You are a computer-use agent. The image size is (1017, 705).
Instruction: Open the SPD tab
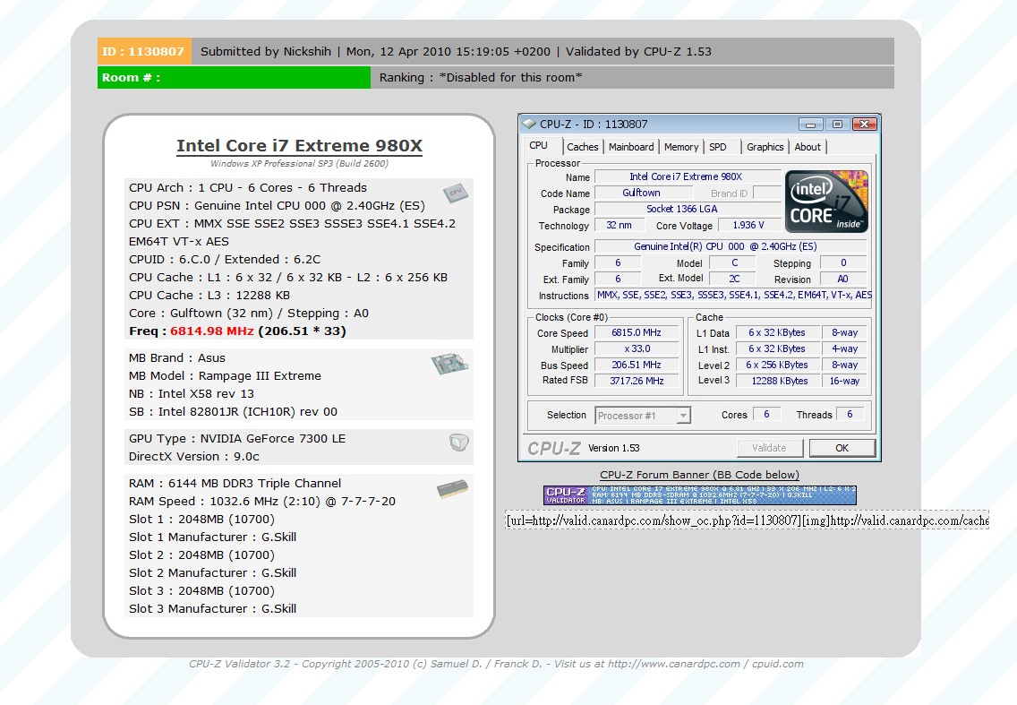click(x=718, y=147)
